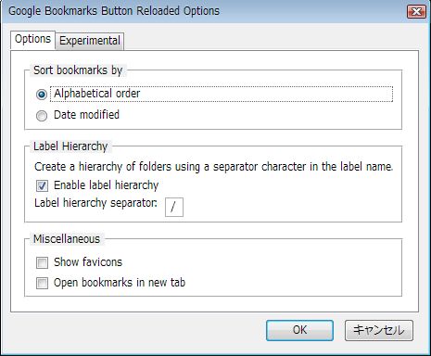The width and height of the screenshot is (431, 356).
Task: Choose Alphabetical order sorting
Action: pyautogui.click(x=42, y=95)
